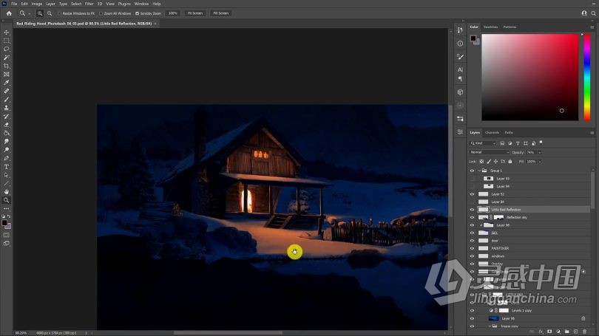Show Layer 93 visibility
Viewport: 599px width, 336px height.
pyautogui.click(x=472, y=179)
